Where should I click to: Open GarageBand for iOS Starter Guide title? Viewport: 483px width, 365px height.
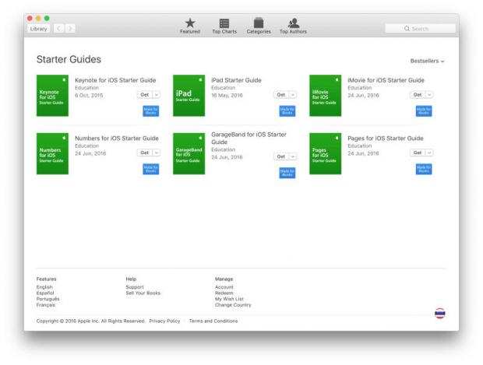pos(249,139)
